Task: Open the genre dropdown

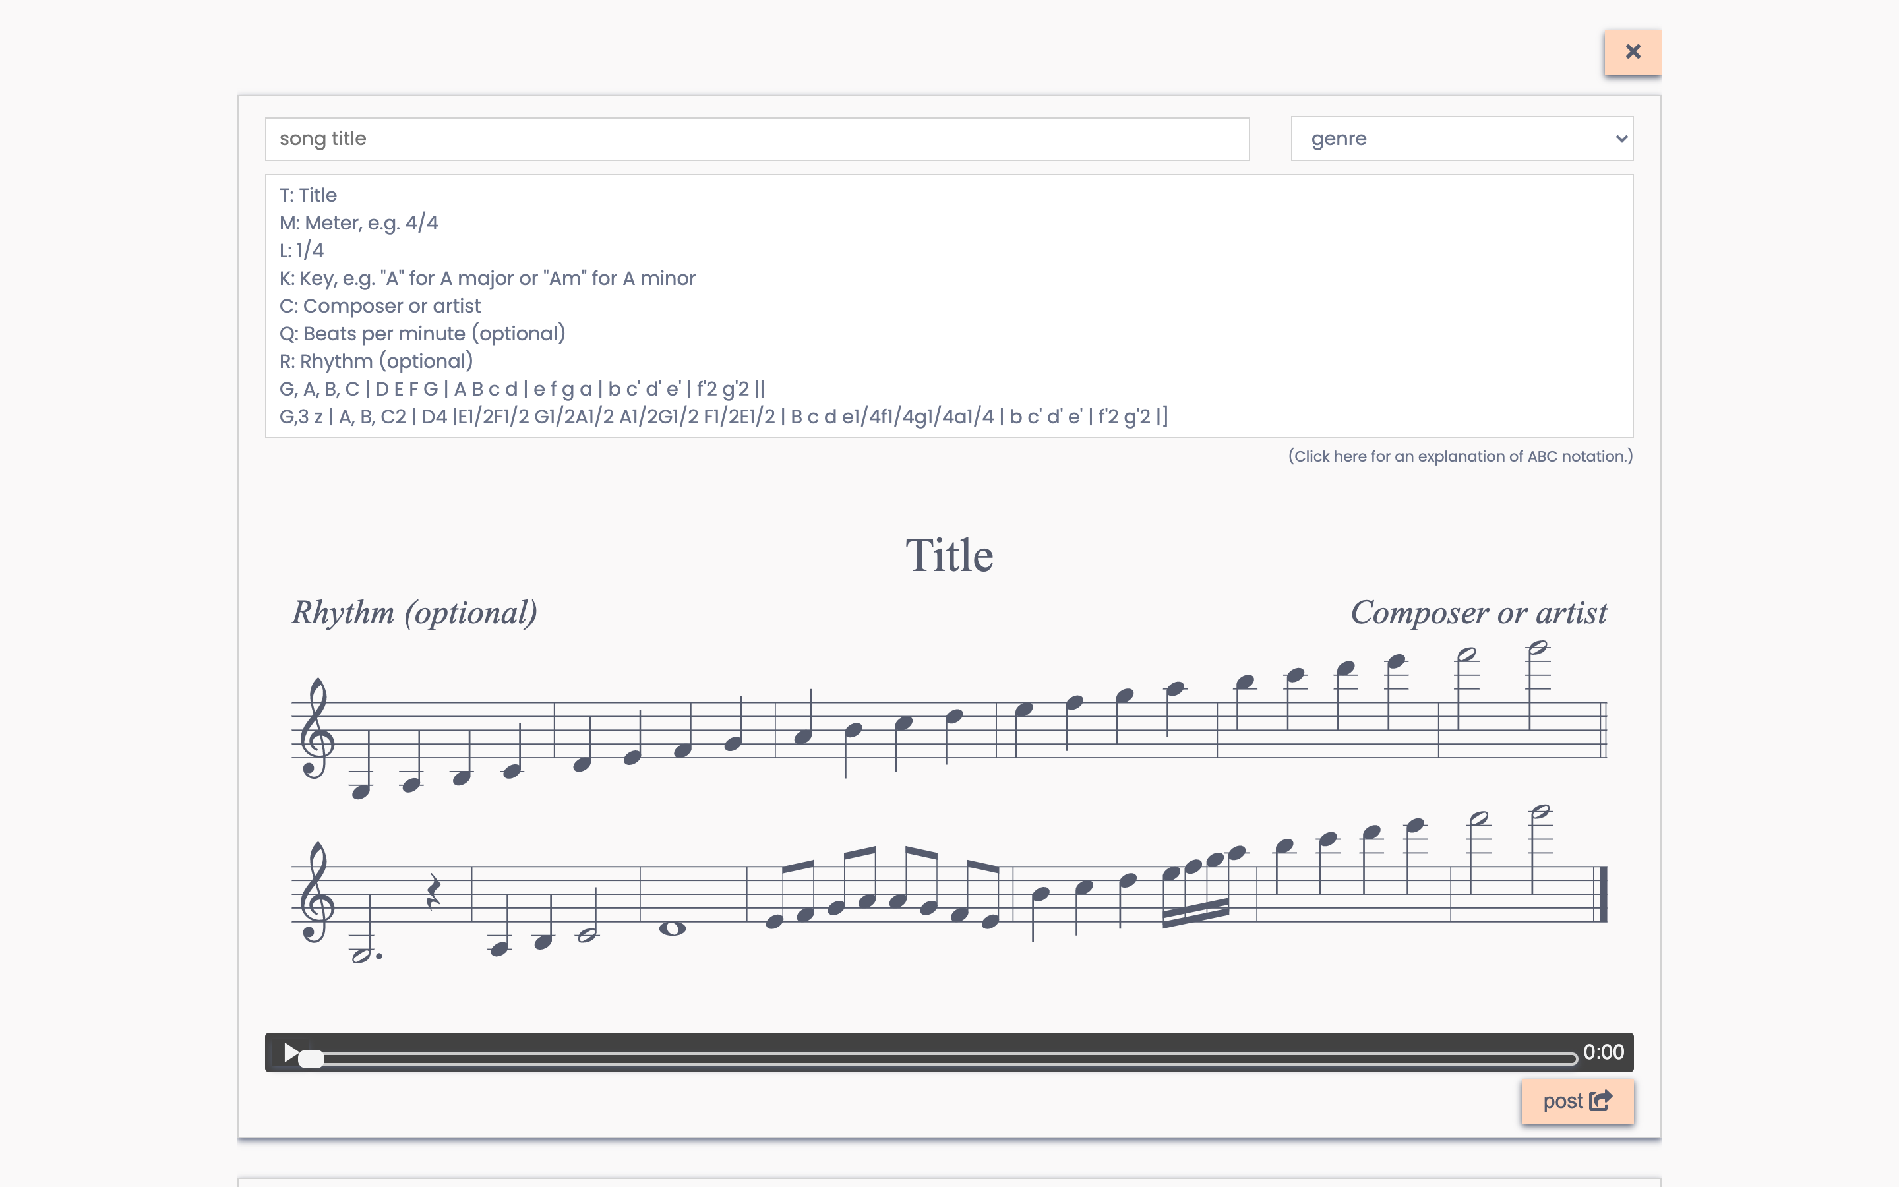Action: click(1461, 139)
